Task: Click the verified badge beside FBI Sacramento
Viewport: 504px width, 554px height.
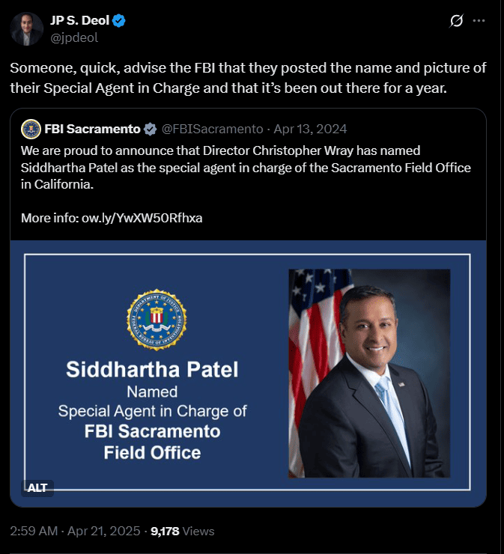Action: [x=151, y=129]
